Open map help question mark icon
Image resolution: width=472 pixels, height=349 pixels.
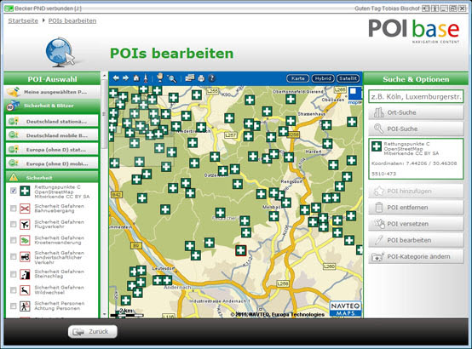211,78
